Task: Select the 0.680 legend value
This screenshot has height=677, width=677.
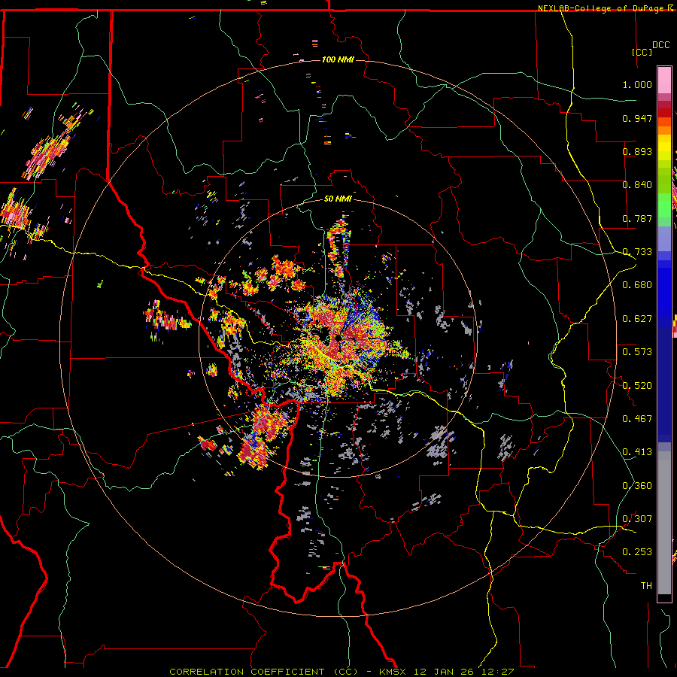Action: click(637, 285)
